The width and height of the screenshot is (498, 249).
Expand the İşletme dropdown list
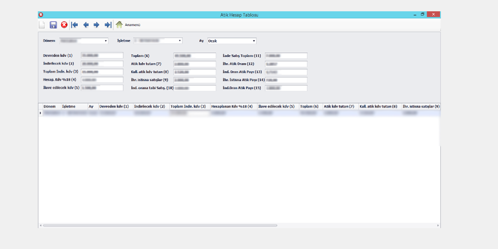(180, 41)
